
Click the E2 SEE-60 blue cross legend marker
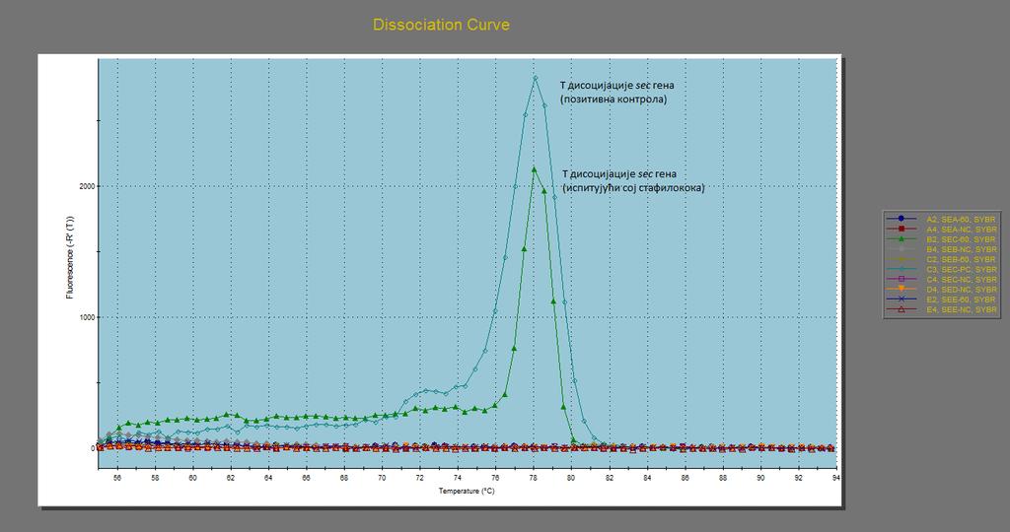coord(902,299)
